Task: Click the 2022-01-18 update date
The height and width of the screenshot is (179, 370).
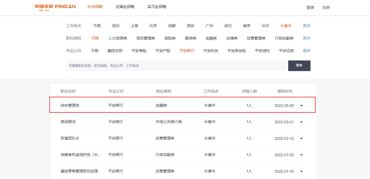Action: [284, 171]
